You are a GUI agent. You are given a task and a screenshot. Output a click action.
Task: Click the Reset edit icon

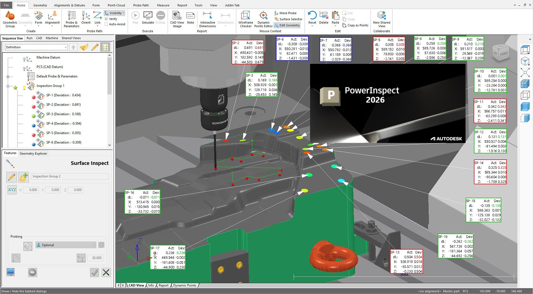pyautogui.click(x=312, y=16)
